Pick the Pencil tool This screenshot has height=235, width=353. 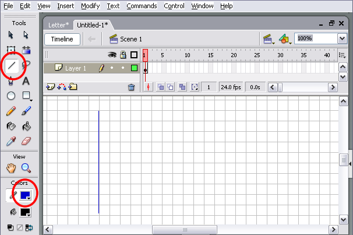pyautogui.click(x=11, y=111)
